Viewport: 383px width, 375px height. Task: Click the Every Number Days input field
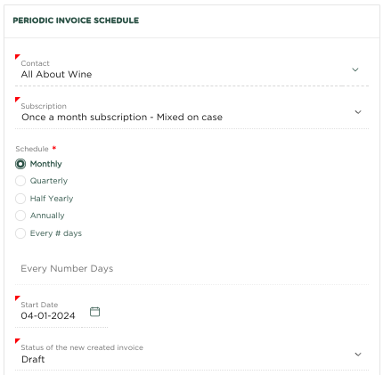click(191, 269)
